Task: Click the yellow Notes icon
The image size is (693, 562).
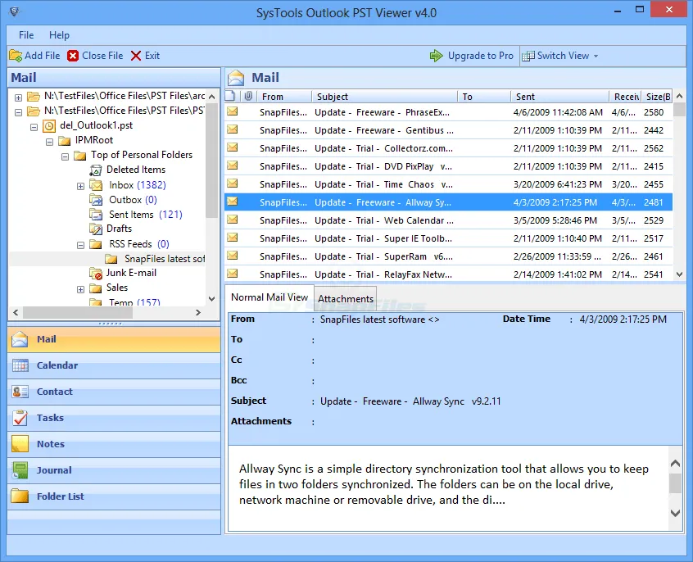Action: tap(20, 443)
